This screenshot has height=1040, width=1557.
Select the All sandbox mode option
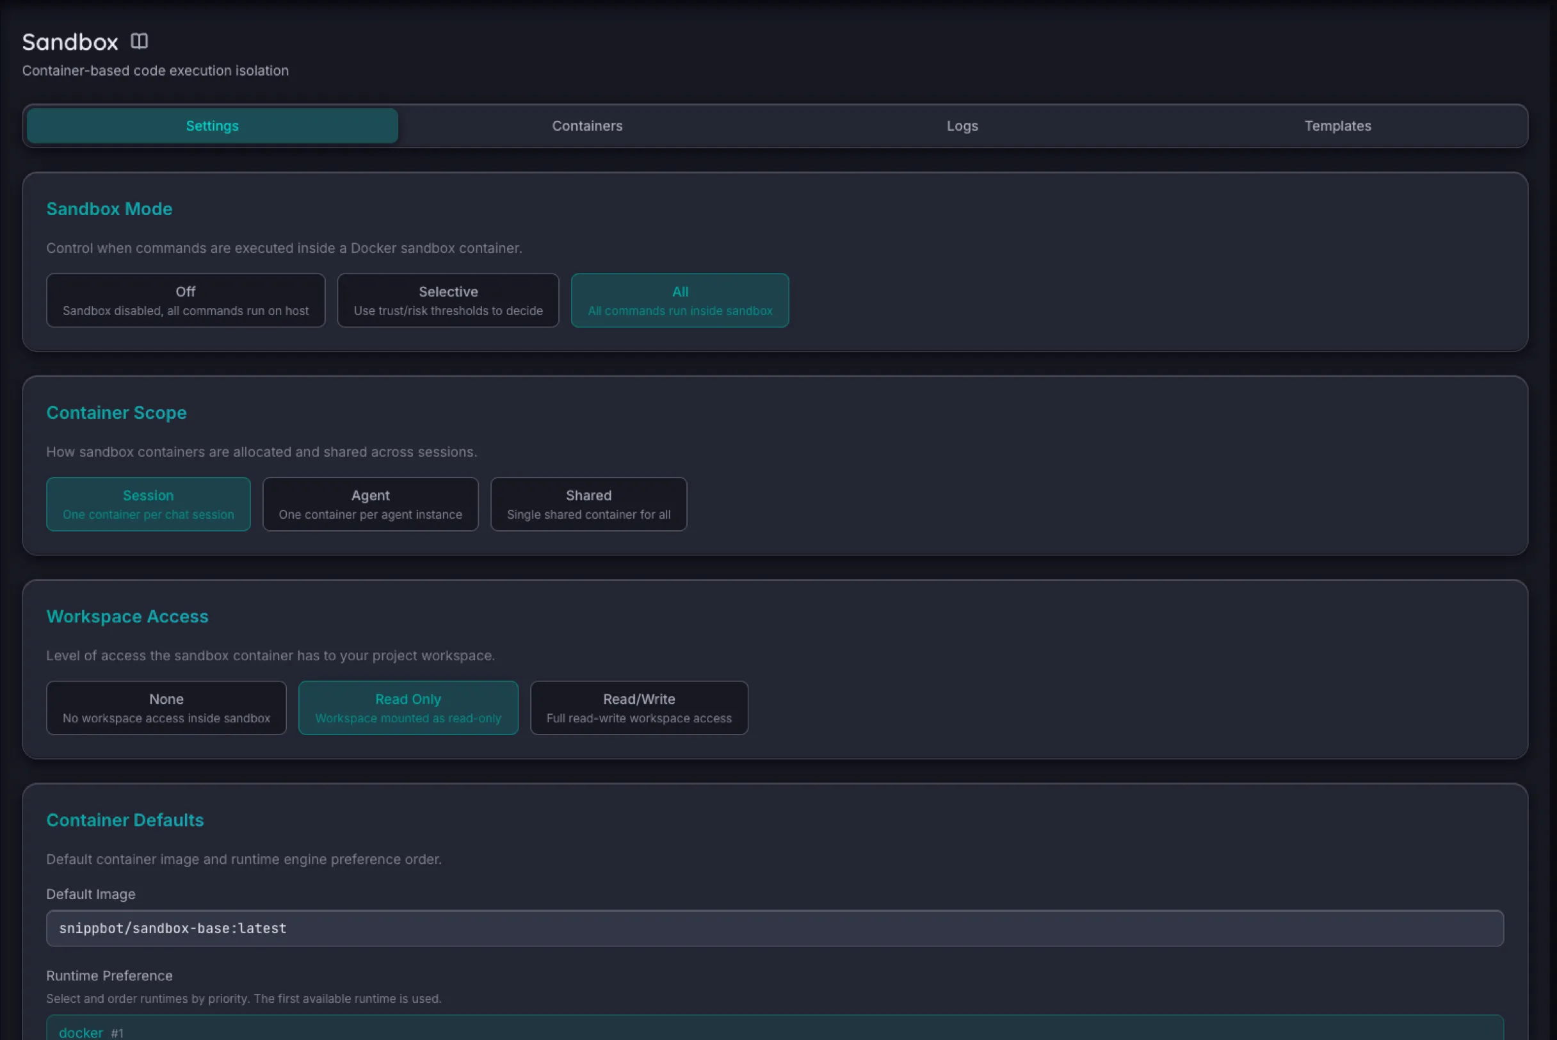click(680, 300)
